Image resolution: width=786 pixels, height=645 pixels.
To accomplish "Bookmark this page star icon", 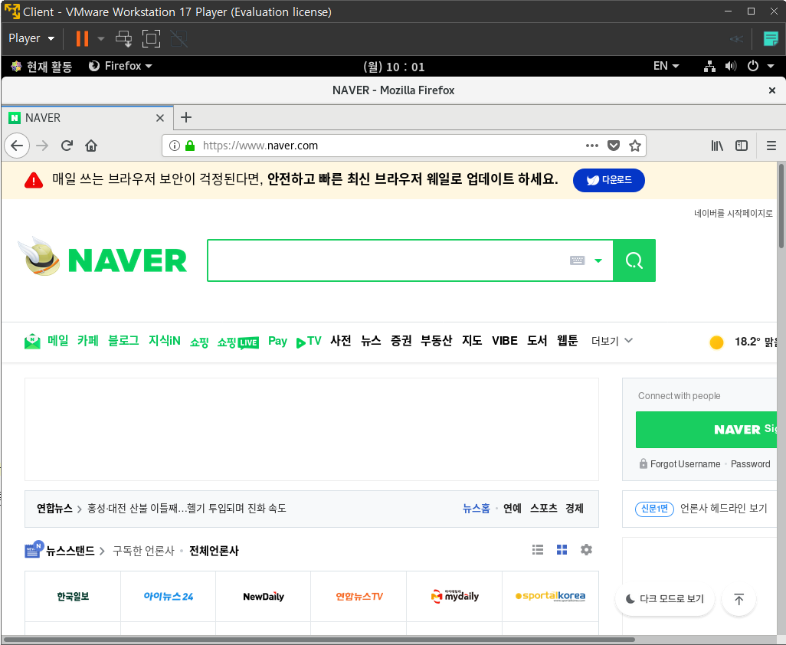I will [635, 146].
